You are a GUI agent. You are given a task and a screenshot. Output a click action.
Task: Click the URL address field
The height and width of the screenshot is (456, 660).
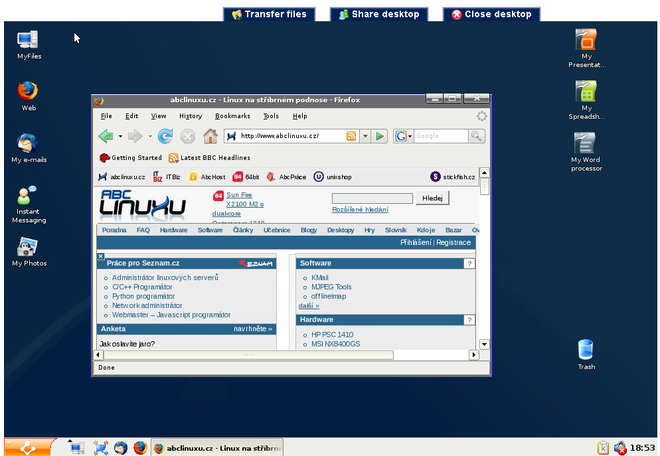click(291, 136)
